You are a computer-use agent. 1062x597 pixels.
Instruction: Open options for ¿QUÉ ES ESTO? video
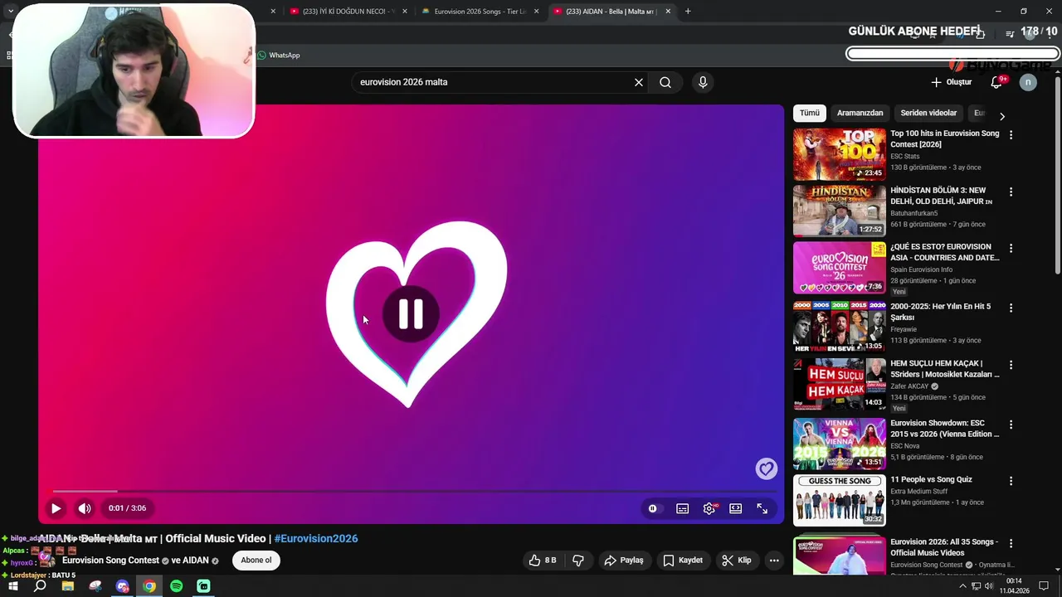(x=1011, y=248)
